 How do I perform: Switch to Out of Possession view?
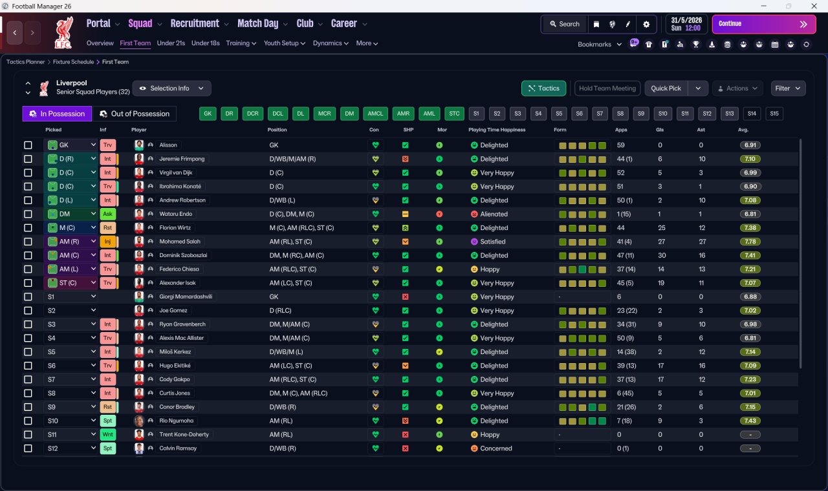135,114
